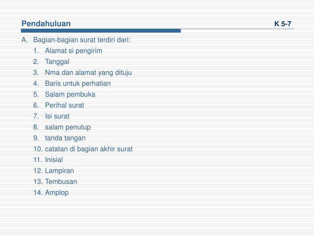Select the salam penutup line

pos(68,127)
